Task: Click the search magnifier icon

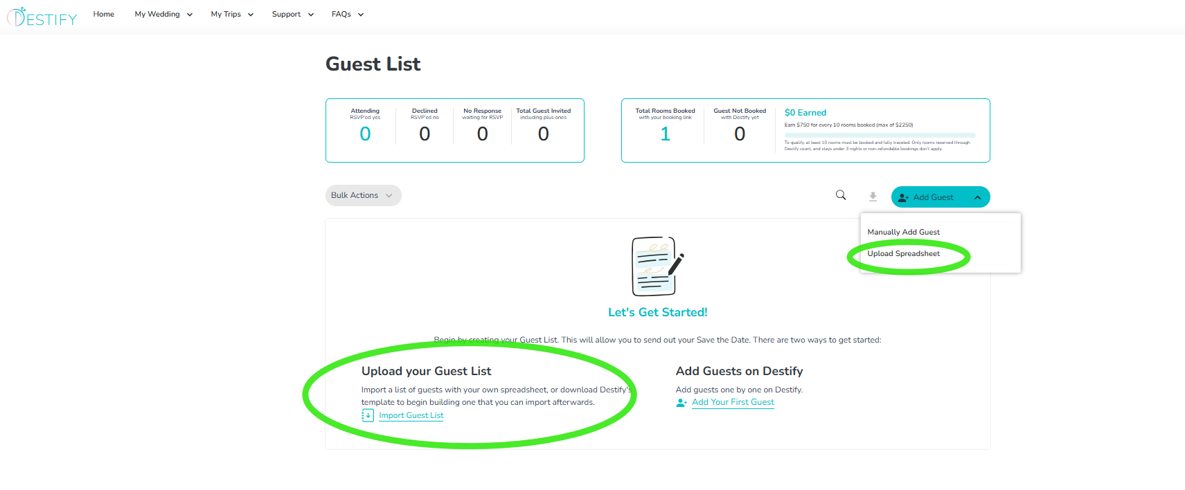Action: click(840, 195)
